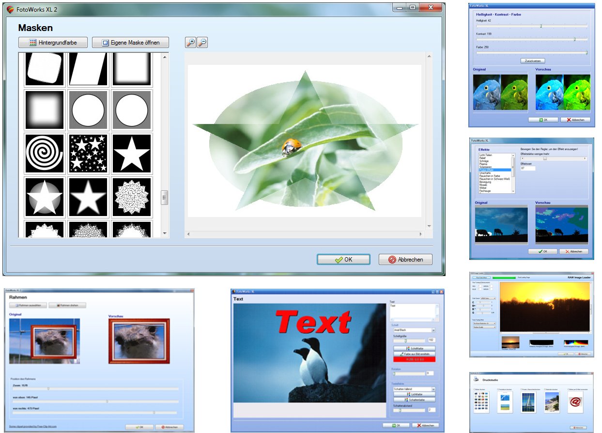Confirm the Masken dialog with OK

[343, 260]
